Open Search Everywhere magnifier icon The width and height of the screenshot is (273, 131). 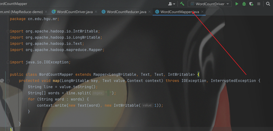click(268, 4)
